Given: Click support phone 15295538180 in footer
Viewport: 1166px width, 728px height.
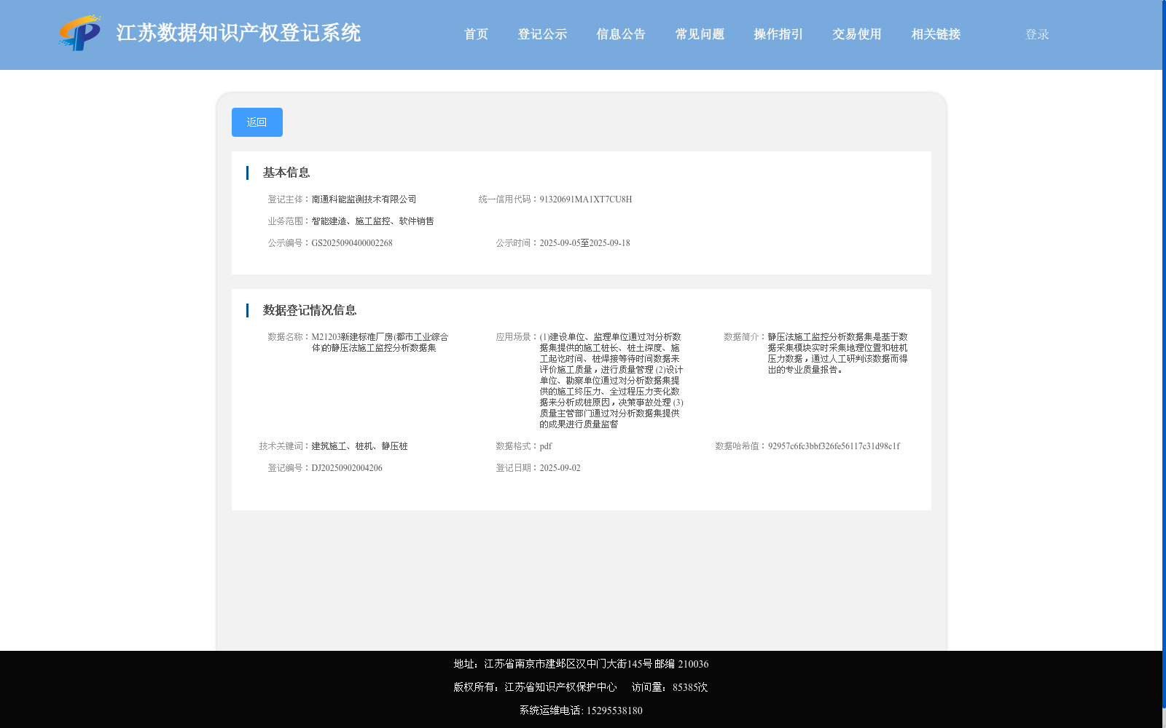Looking at the screenshot, I should click(614, 711).
